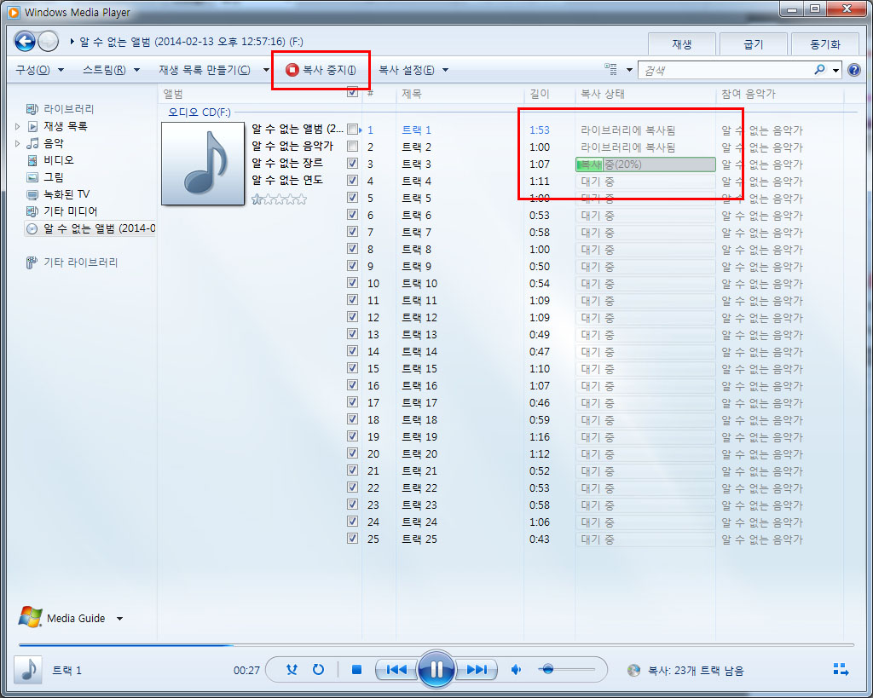Switch to Now Playing mode icon
Viewport: 873px width, 698px height.
(841, 669)
